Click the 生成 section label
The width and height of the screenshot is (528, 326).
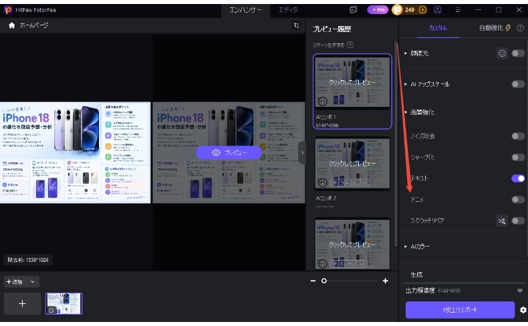416,275
